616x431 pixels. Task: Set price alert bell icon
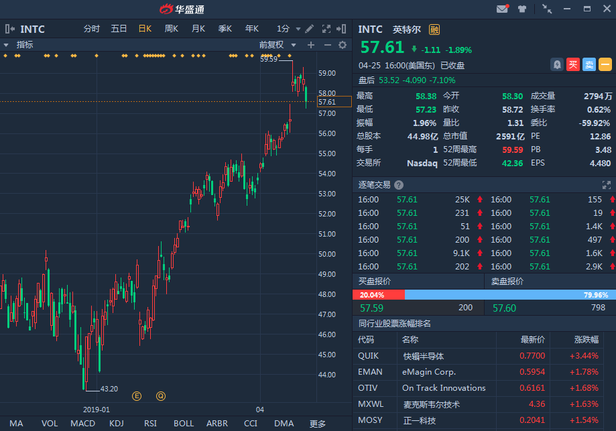(x=556, y=64)
